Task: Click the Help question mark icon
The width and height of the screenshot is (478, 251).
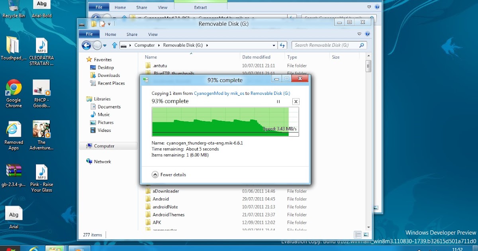Action: (x=366, y=34)
